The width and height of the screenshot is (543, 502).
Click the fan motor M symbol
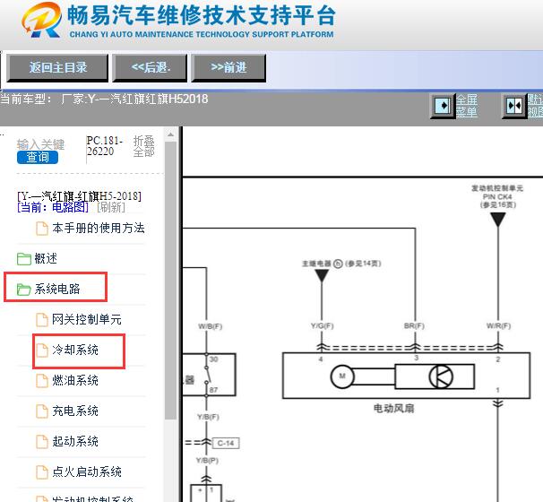pos(342,376)
